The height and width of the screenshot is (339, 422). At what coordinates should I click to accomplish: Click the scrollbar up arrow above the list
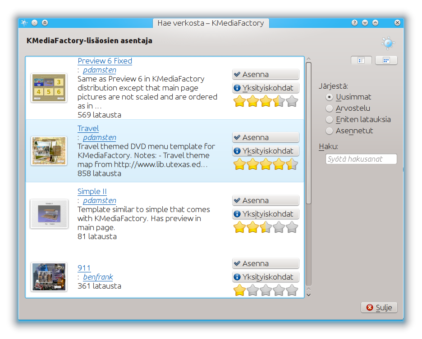[x=309, y=59]
